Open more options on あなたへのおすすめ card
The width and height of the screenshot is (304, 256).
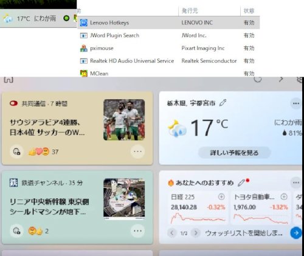pos(296,182)
